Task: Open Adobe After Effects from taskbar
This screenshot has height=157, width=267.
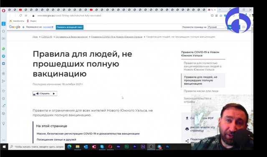Action: click(143, 147)
